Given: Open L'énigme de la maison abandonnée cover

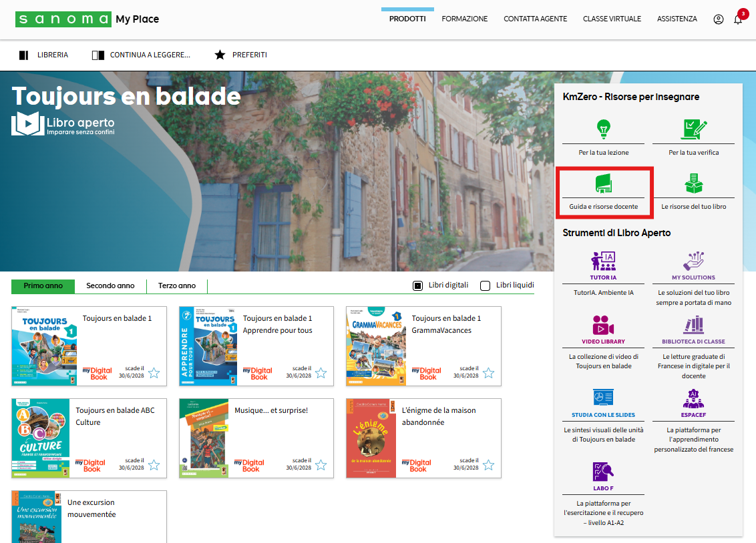Looking at the screenshot, I should pos(371,438).
